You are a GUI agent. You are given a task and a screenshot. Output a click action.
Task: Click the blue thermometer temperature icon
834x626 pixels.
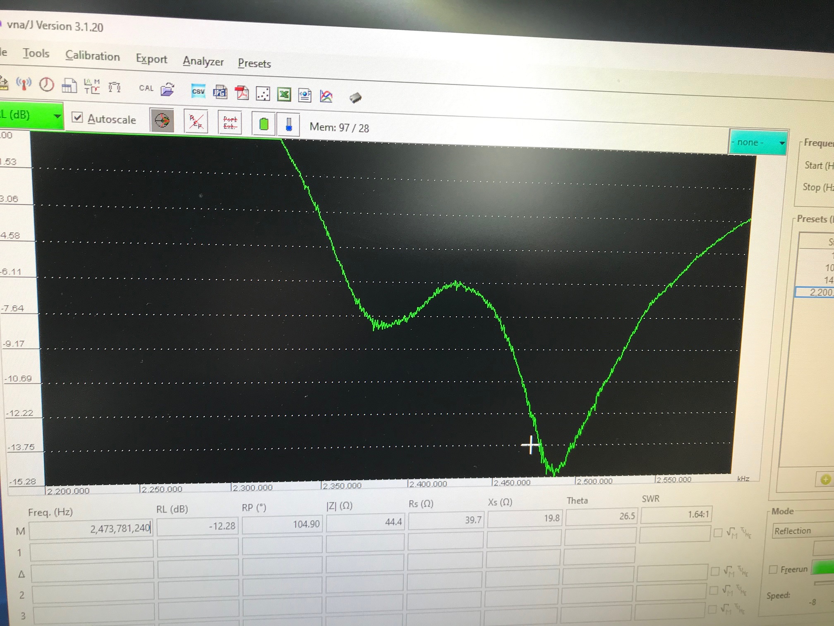point(289,125)
